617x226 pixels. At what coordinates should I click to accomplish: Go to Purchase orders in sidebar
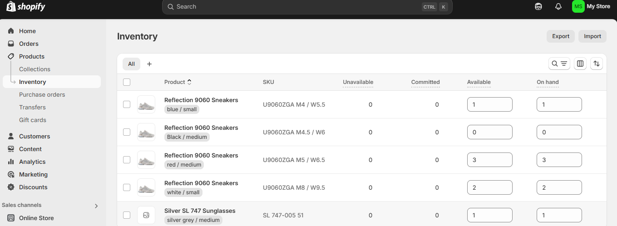pos(42,94)
